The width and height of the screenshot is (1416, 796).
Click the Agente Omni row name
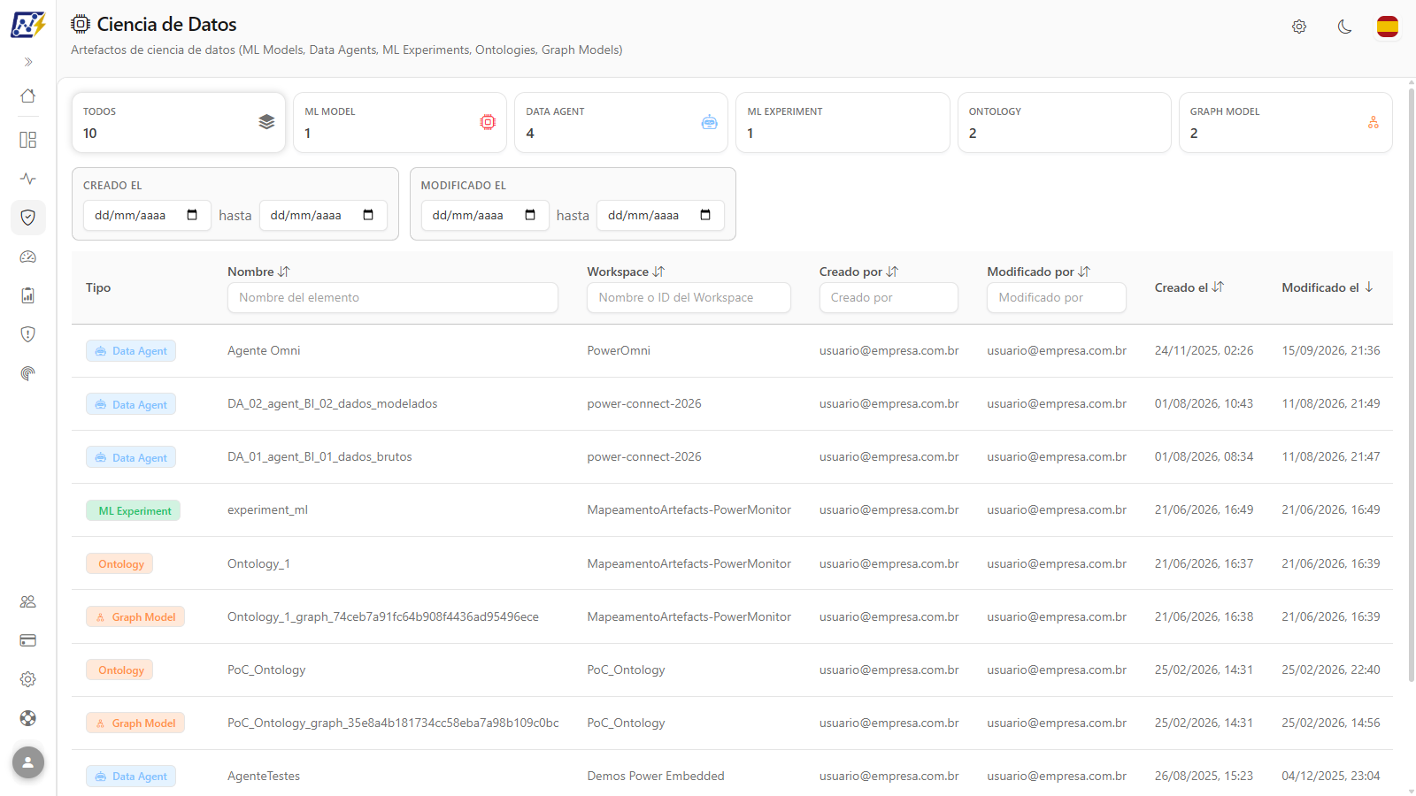click(264, 351)
